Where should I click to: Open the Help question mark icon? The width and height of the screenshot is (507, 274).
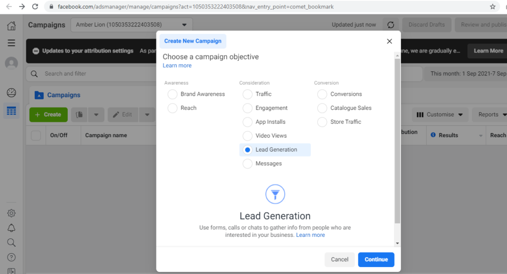coord(11,257)
